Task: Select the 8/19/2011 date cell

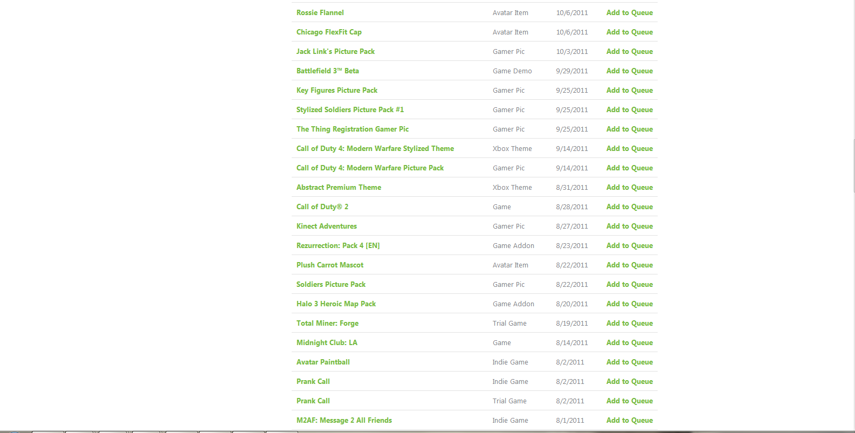Action: [572, 323]
